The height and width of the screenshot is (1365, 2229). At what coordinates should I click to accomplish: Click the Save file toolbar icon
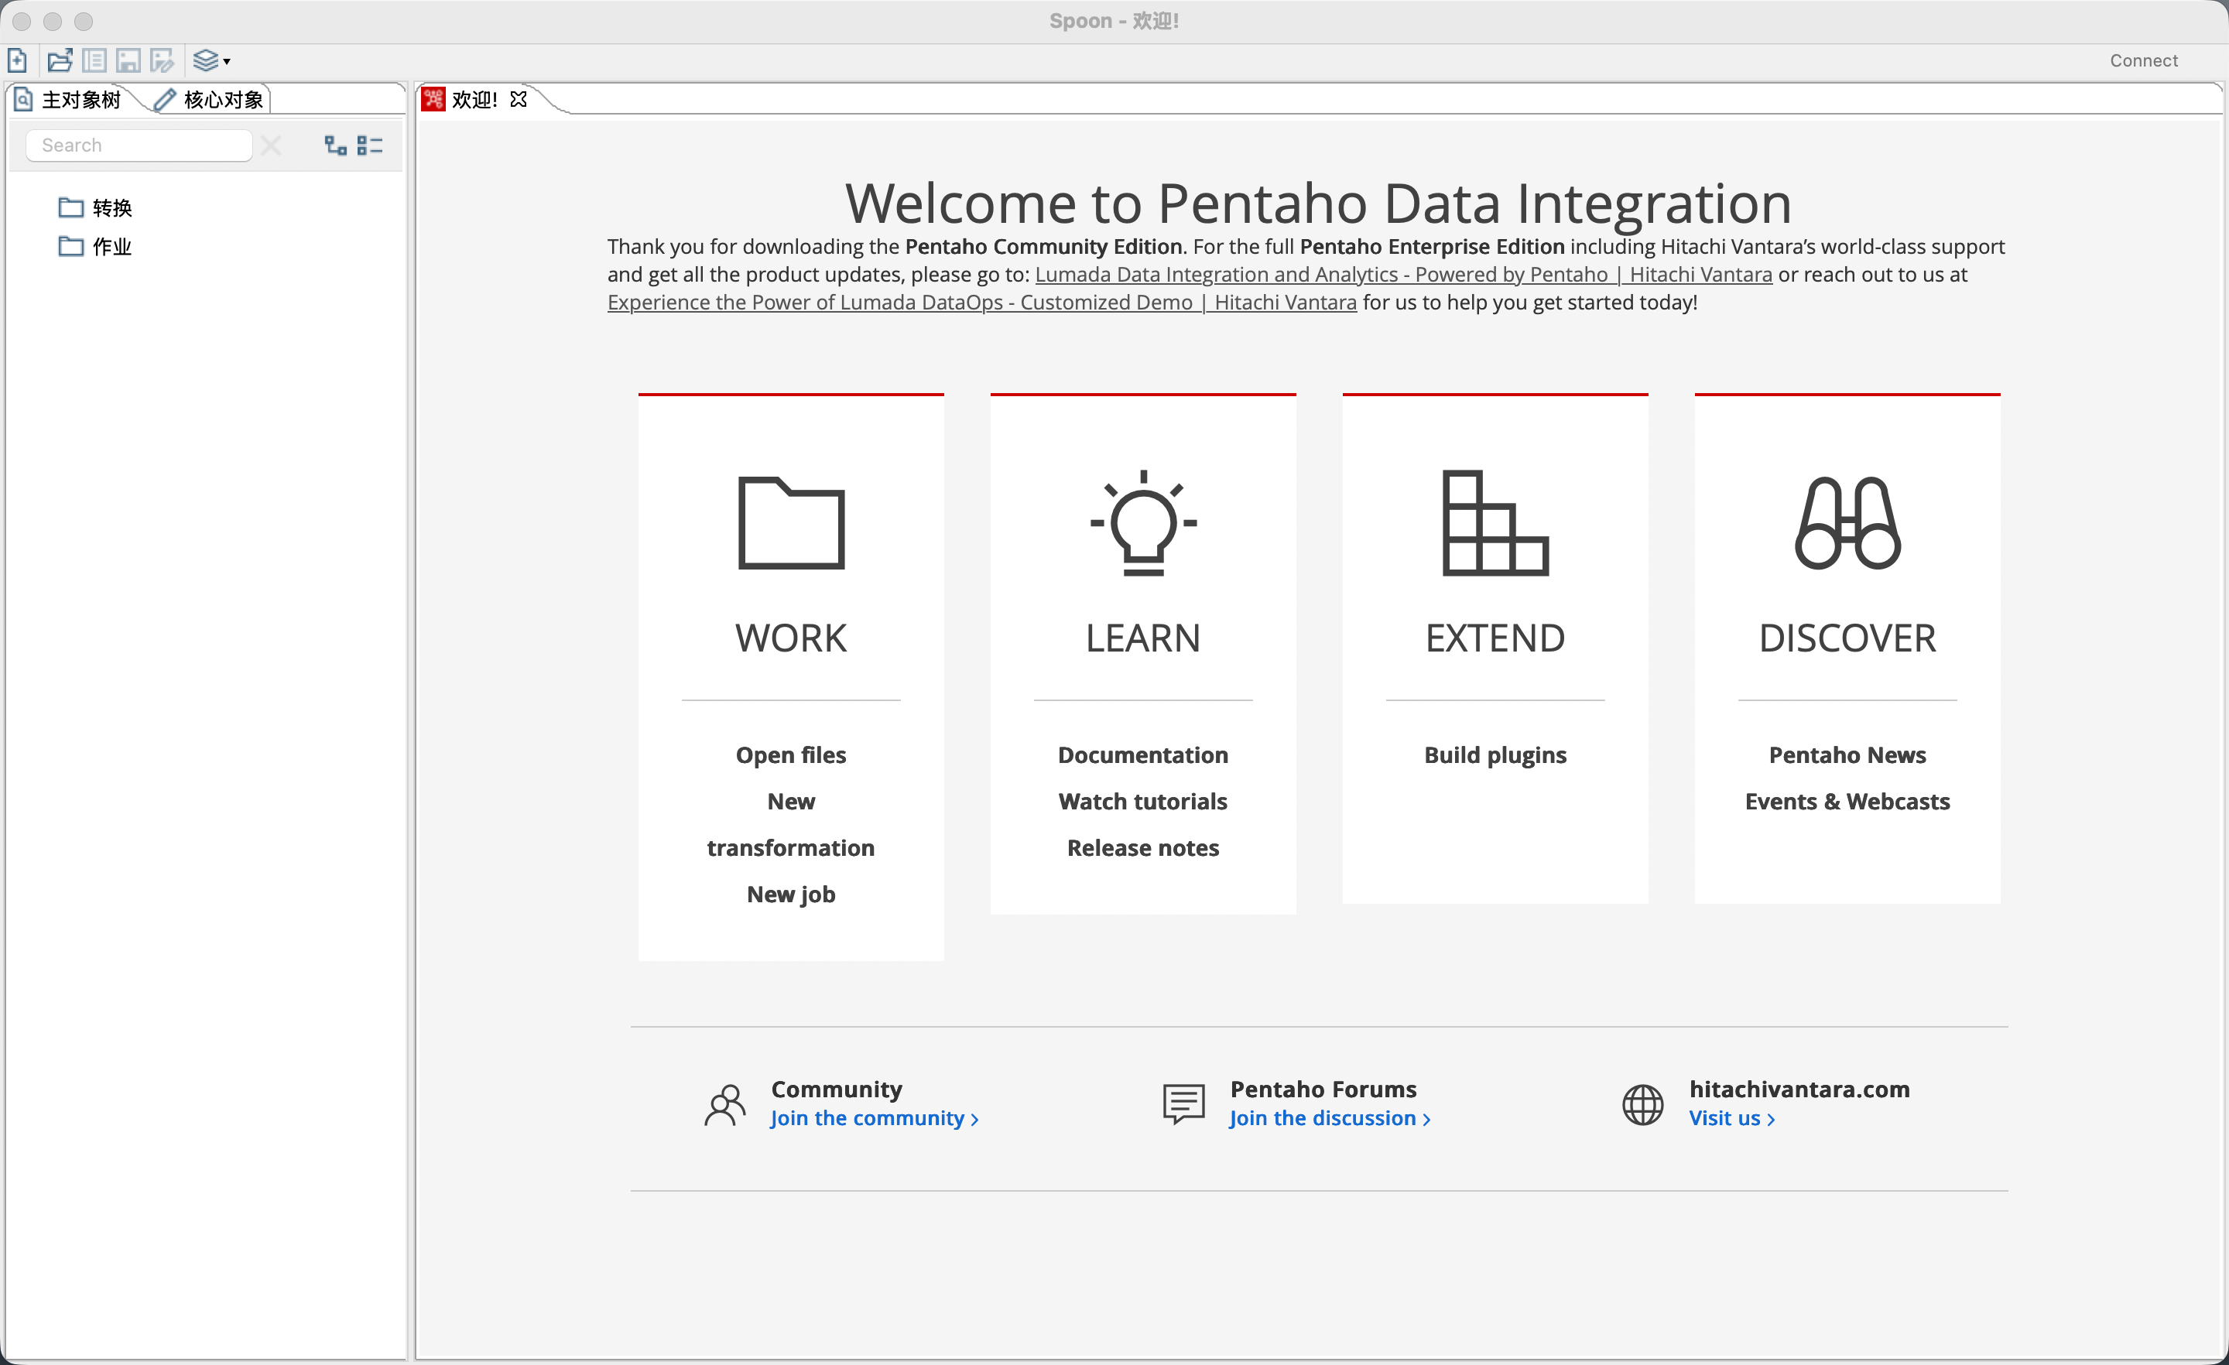128,60
